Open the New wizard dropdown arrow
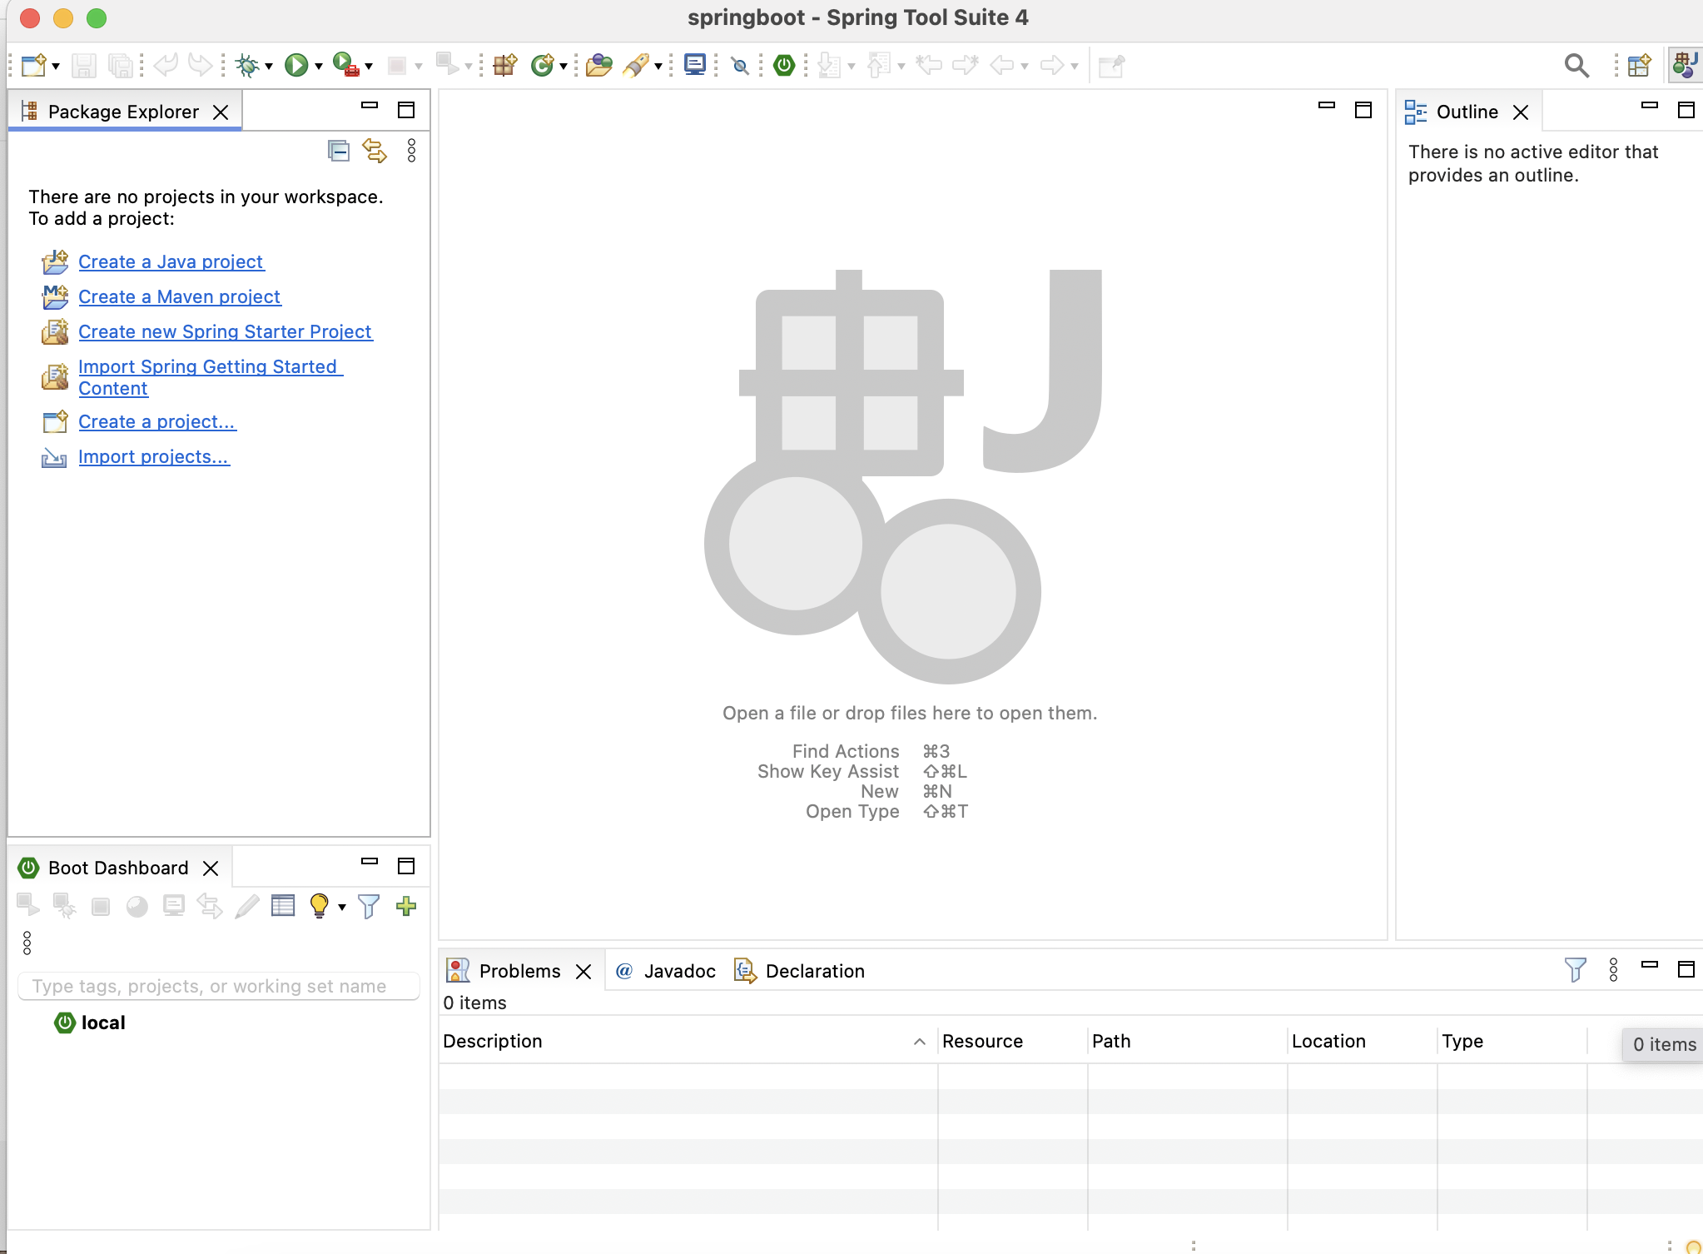 [56, 66]
